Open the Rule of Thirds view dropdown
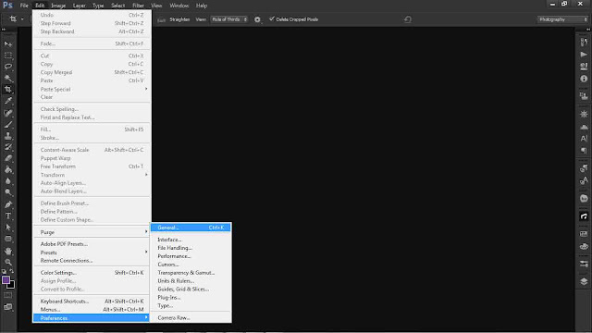Screen dimensions: 592x333 229,19
